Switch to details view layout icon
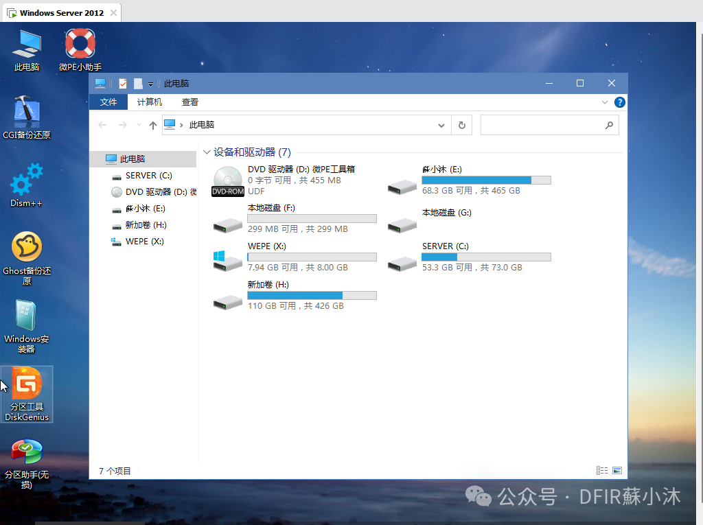 click(602, 470)
